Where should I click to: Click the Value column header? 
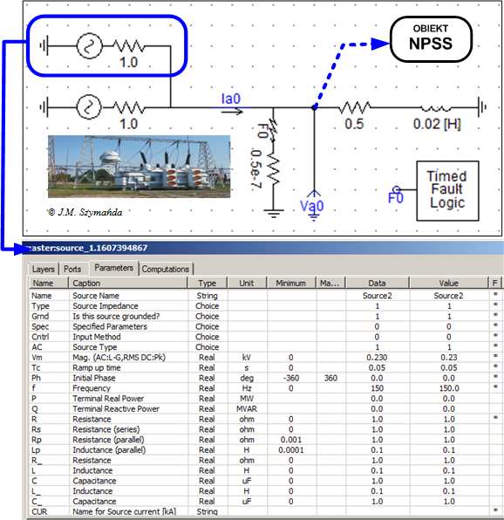coord(449,284)
